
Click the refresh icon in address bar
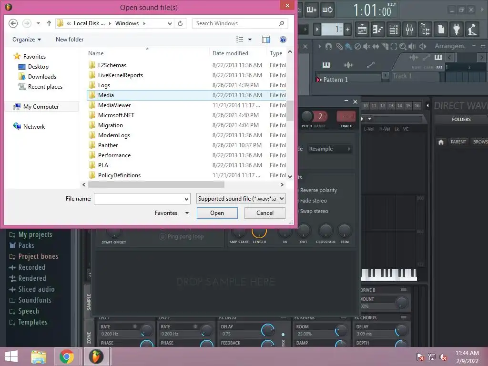point(180,23)
